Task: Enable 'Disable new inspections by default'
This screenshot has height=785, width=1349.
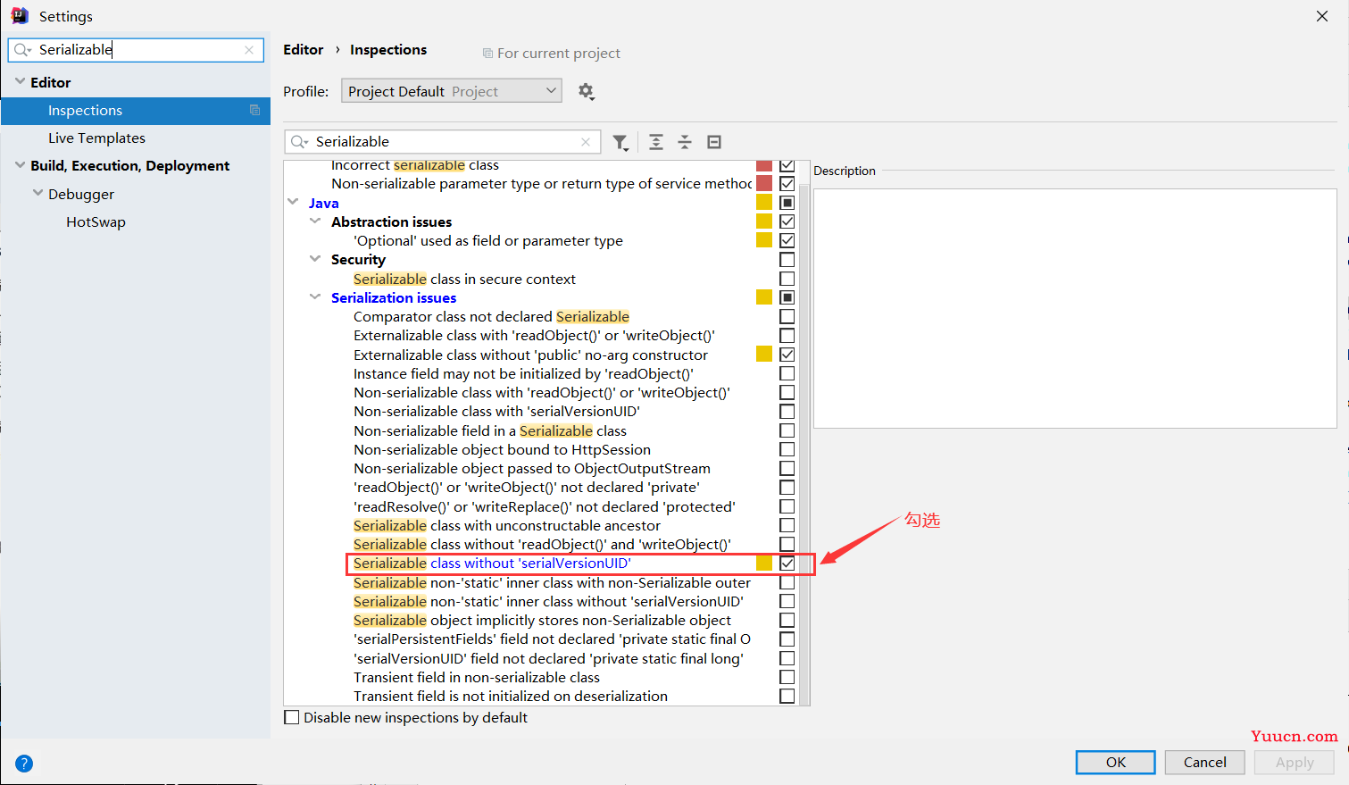Action: (x=291, y=717)
